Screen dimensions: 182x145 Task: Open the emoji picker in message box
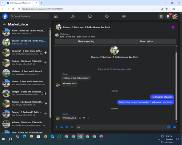click(169, 127)
